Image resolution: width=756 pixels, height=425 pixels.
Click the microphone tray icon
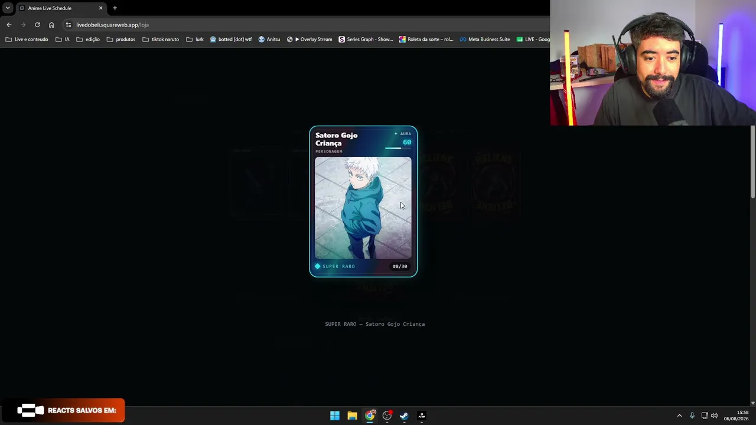click(692, 416)
